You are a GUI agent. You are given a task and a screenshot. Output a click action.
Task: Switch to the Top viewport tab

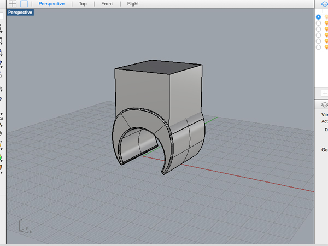pyautogui.click(x=83, y=4)
